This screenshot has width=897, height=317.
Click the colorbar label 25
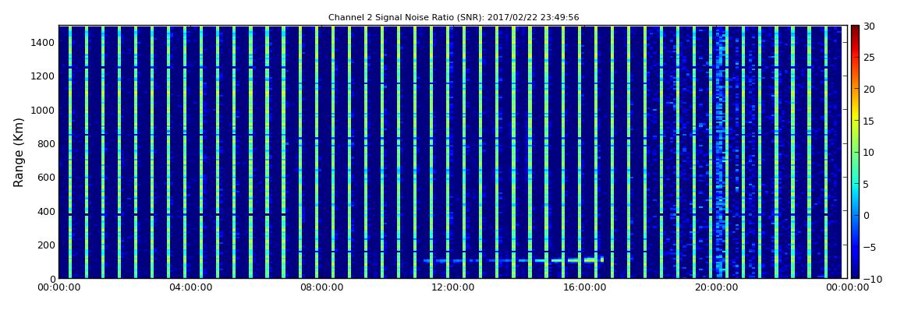pos(870,58)
